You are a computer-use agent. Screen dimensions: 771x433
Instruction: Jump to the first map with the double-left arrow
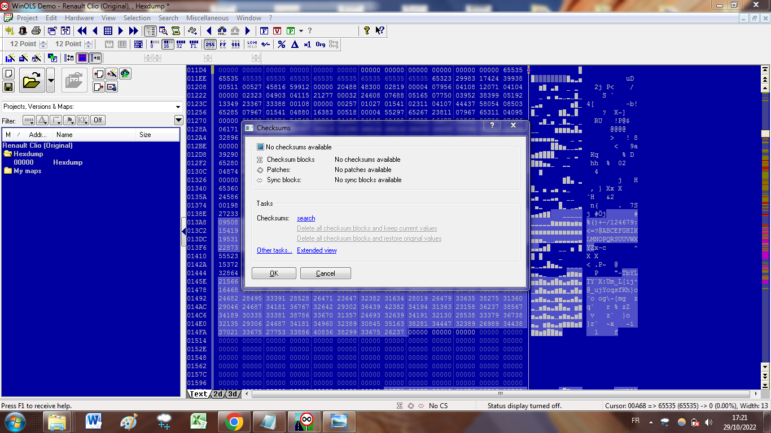click(x=82, y=30)
